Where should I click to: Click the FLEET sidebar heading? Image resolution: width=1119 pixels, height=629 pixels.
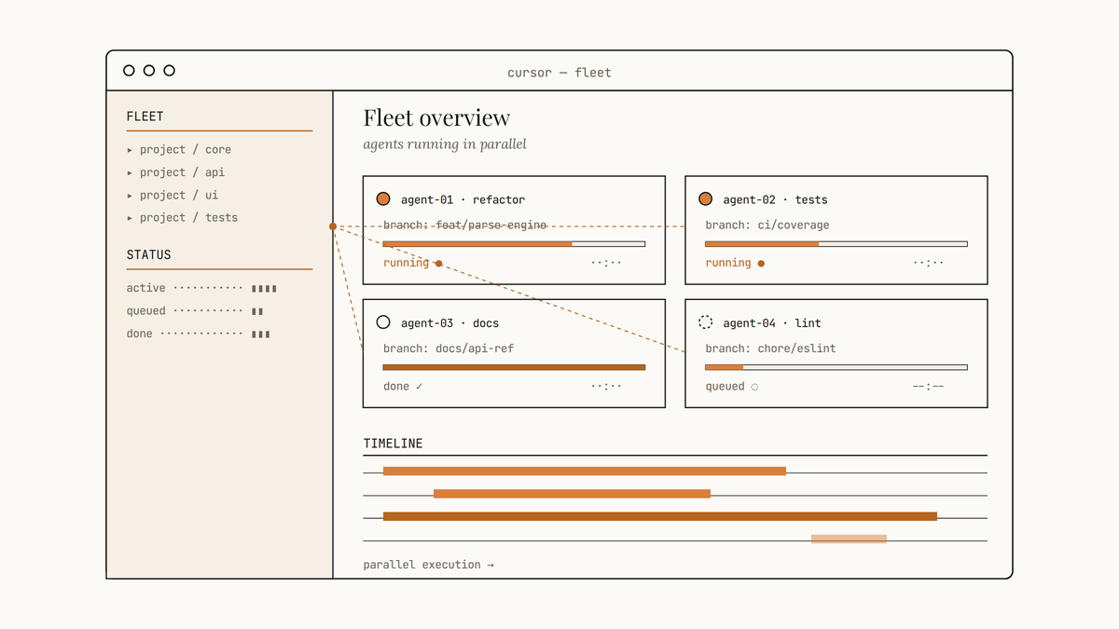pos(145,117)
